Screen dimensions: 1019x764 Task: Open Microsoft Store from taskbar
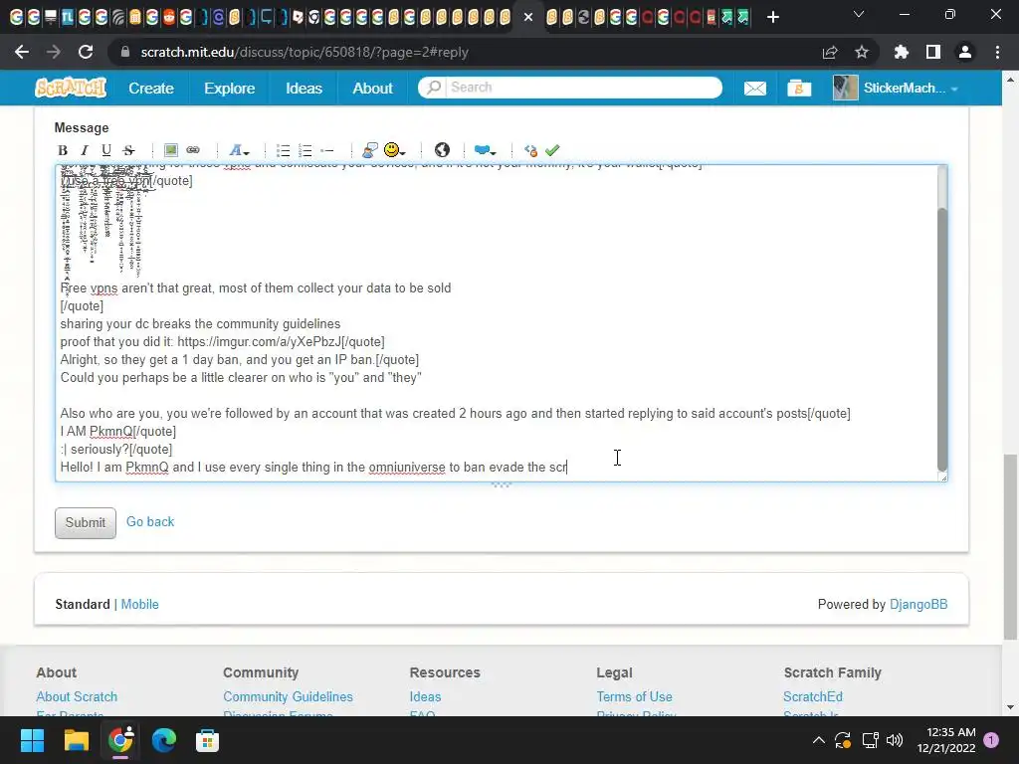coord(207,740)
